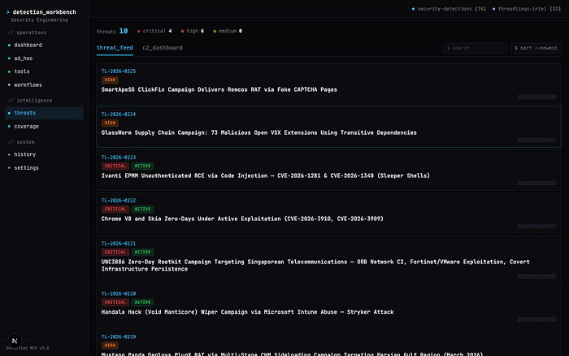Click the CRITICAL badge on TL-2026-0220
569x356 pixels.
[115, 302]
